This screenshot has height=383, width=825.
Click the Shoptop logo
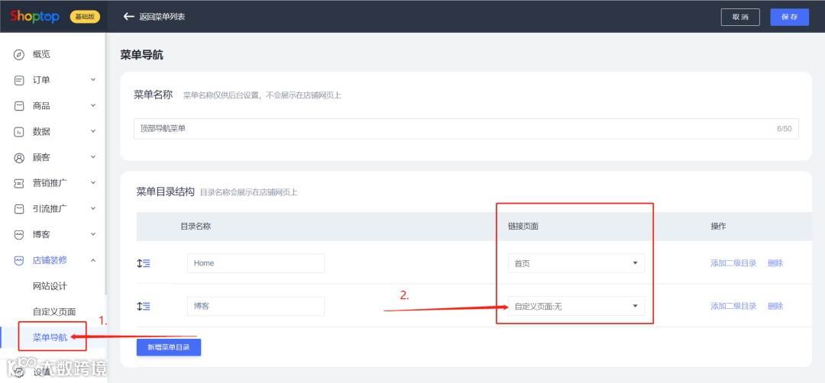[34, 16]
